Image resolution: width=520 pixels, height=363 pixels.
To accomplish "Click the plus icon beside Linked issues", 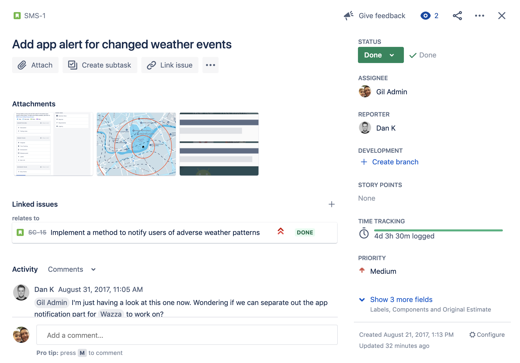I will click(x=331, y=204).
